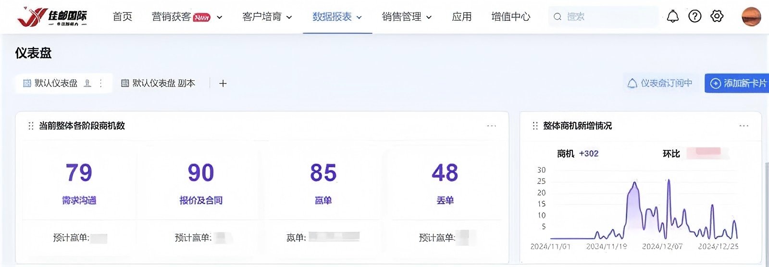Open 增值中心 in navigation bar
This screenshot has height=267, width=769.
point(510,17)
